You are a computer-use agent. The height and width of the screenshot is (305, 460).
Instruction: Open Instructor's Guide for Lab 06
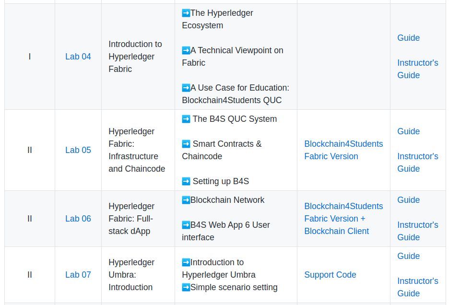click(418, 231)
